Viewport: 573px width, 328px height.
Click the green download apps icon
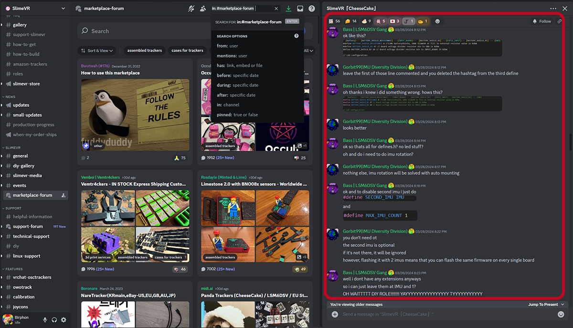288,9
